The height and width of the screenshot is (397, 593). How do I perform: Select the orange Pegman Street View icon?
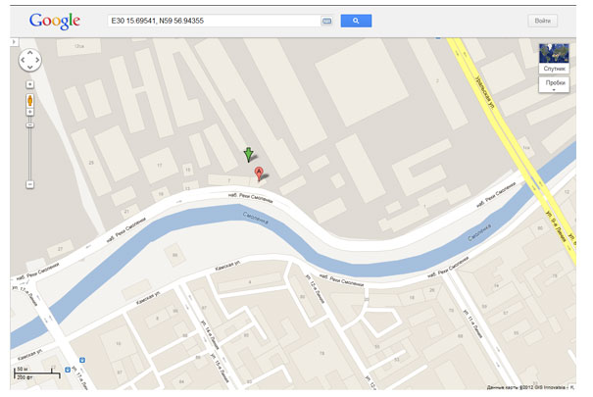point(29,100)
